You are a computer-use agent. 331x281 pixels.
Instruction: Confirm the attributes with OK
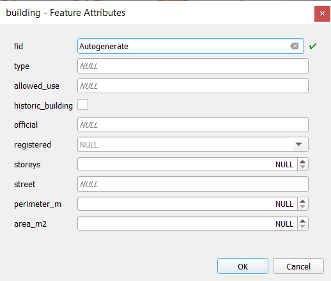coord(243,266)
